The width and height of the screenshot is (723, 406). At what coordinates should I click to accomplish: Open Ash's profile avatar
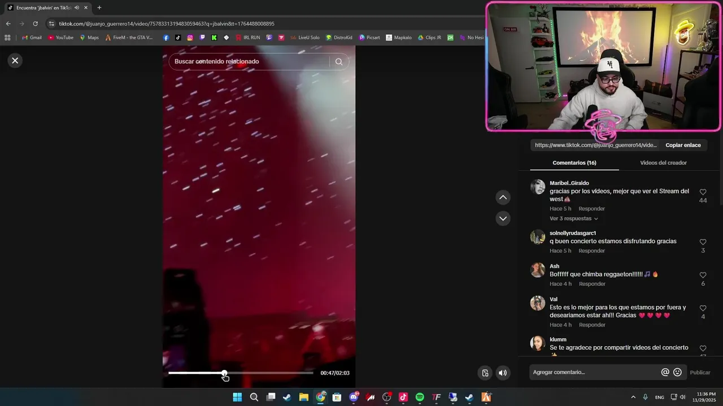click(538, 270)
